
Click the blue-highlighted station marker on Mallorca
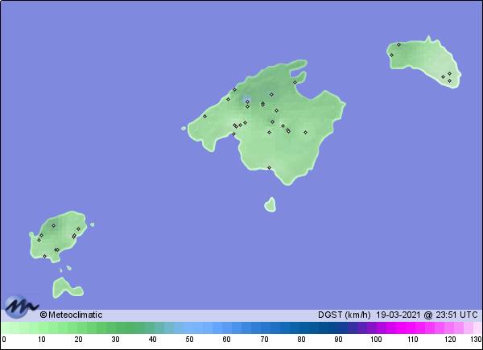(248, 101)
